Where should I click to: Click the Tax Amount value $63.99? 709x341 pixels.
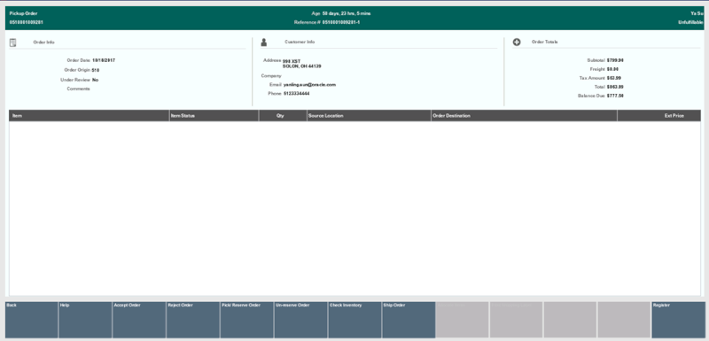tap(614, 78)
